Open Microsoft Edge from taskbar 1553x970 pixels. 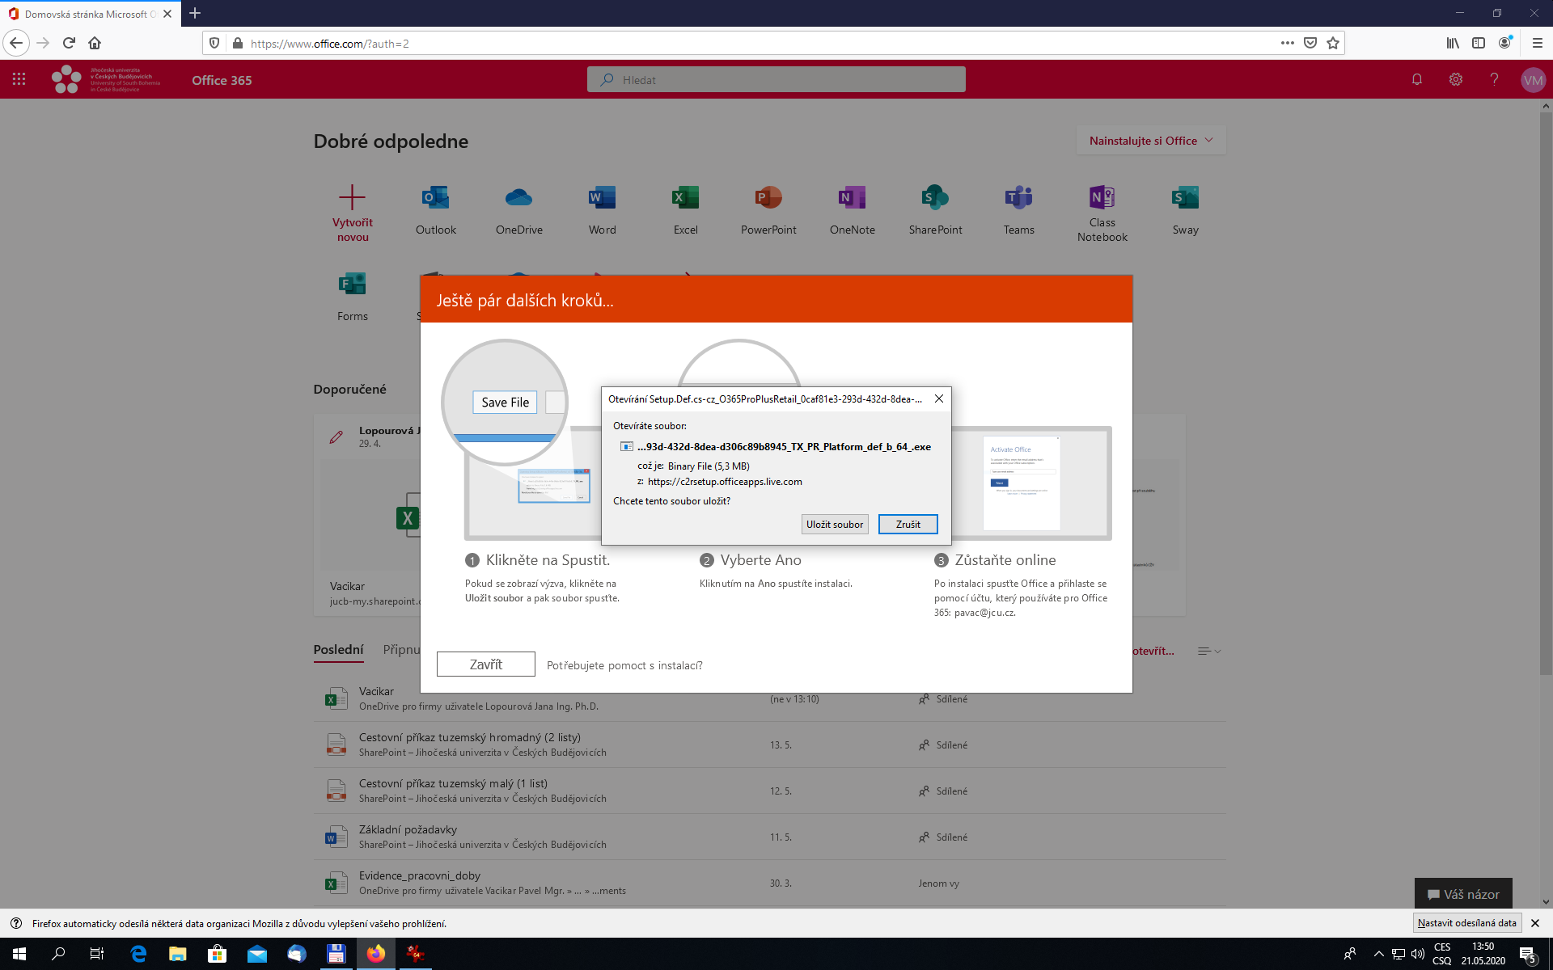[138, 954]
